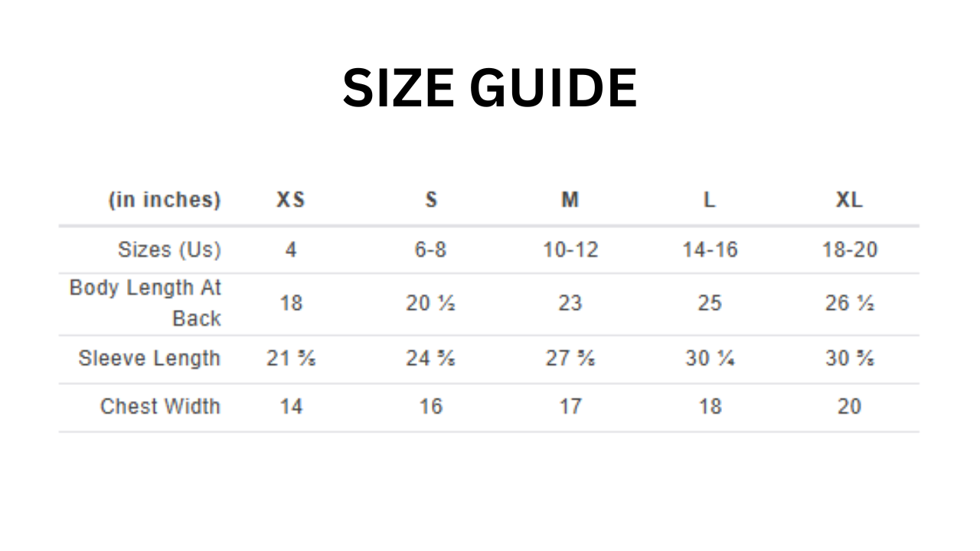Screen dimensions: 980x551
Task: Click the SIZE GUIDE heading
Action: tap(489, 88)
